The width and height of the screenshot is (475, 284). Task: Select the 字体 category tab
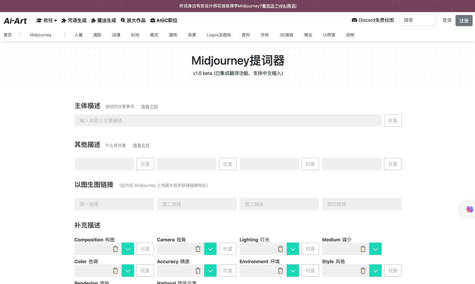pyautogui.click(x=265, y=35)
